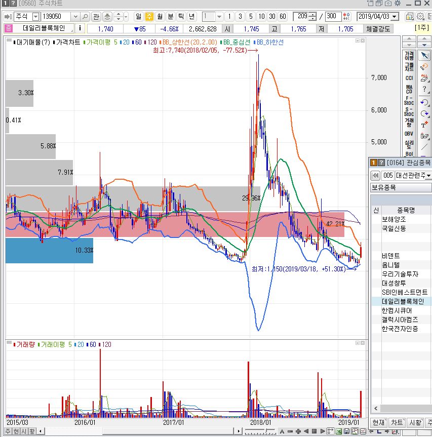432x437 pixels.
Task: Click the 황 tab at bottom left
Action: [x=32, y=431]
